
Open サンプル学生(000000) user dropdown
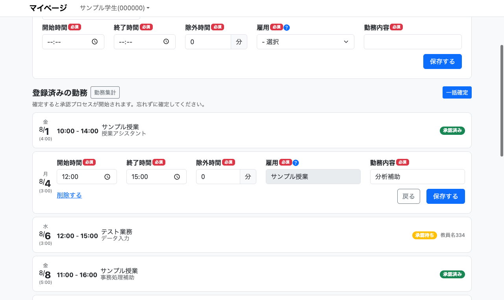pos(115,8)
